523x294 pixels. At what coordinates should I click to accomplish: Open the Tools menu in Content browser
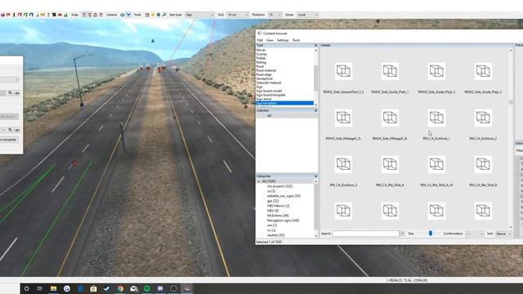click(x=296, y=40)
